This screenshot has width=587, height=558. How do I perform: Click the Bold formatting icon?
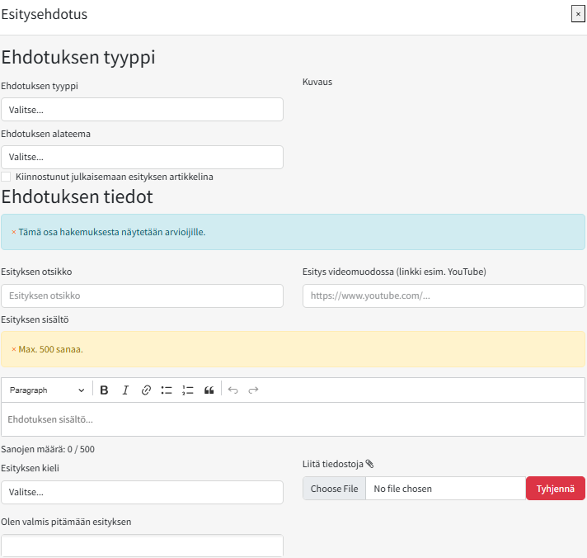click(105, 390)
